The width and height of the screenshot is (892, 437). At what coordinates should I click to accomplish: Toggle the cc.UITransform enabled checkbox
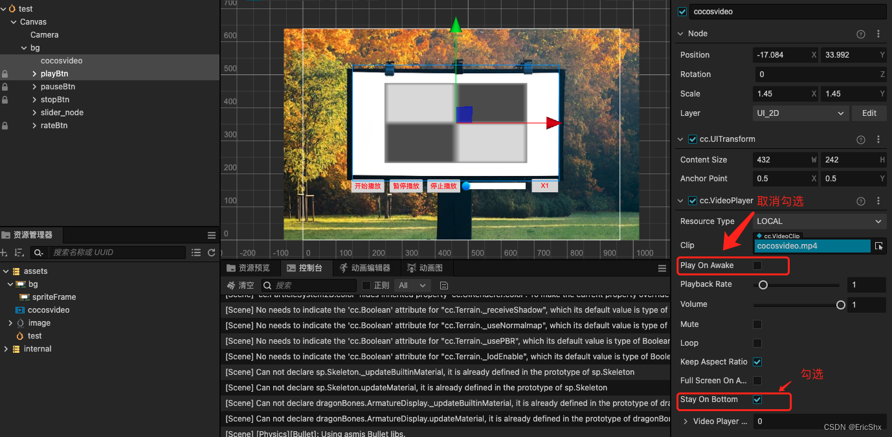[x=693, y=139]
